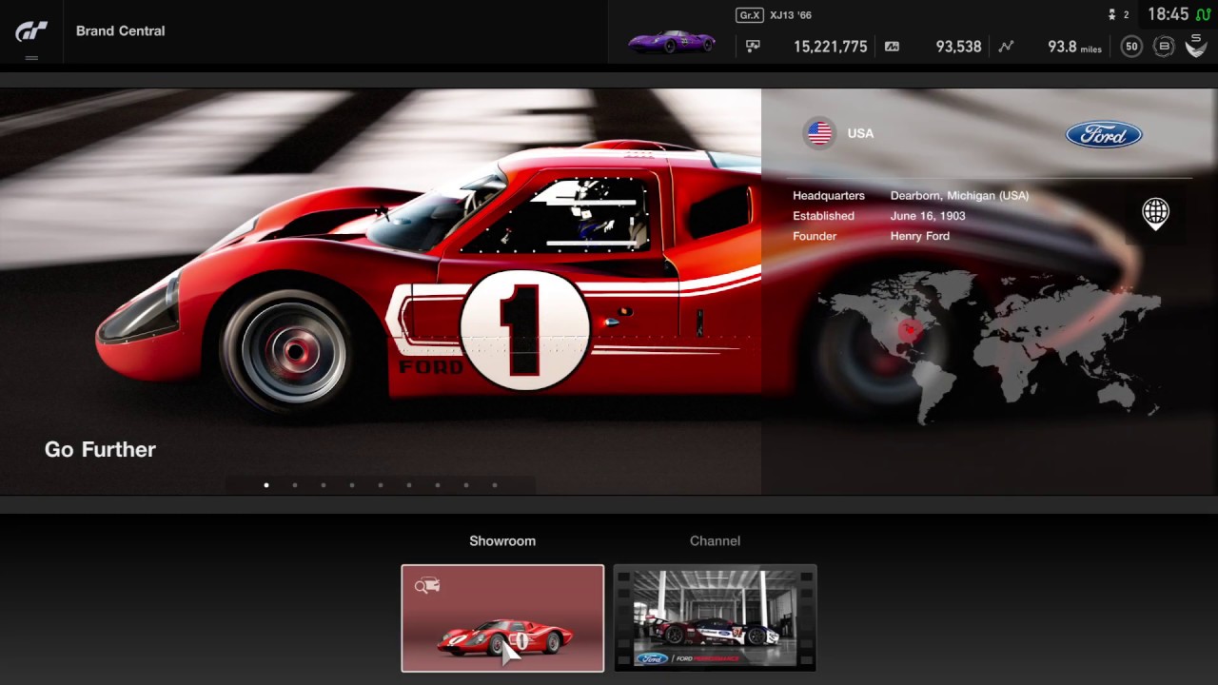Click Dearborn, Michigan (USA) headquarters text
The width and height of the screenshot is (1218, 685).
959,195
